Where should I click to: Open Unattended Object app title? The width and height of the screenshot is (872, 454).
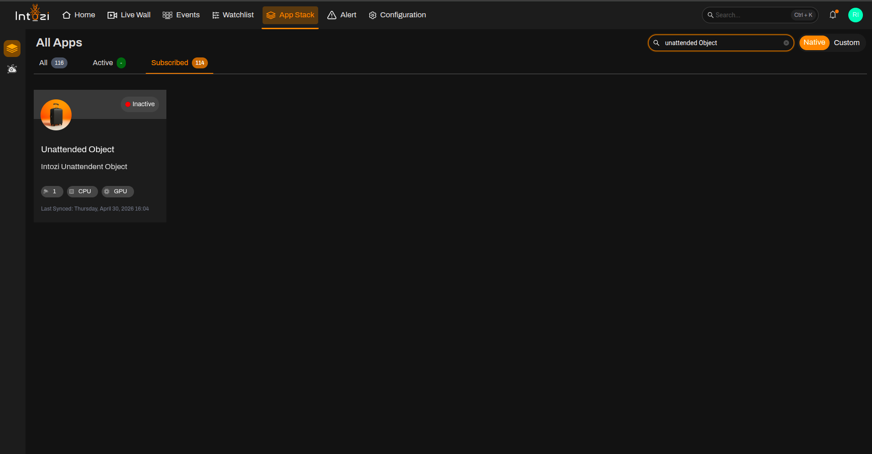click(77, 150)
